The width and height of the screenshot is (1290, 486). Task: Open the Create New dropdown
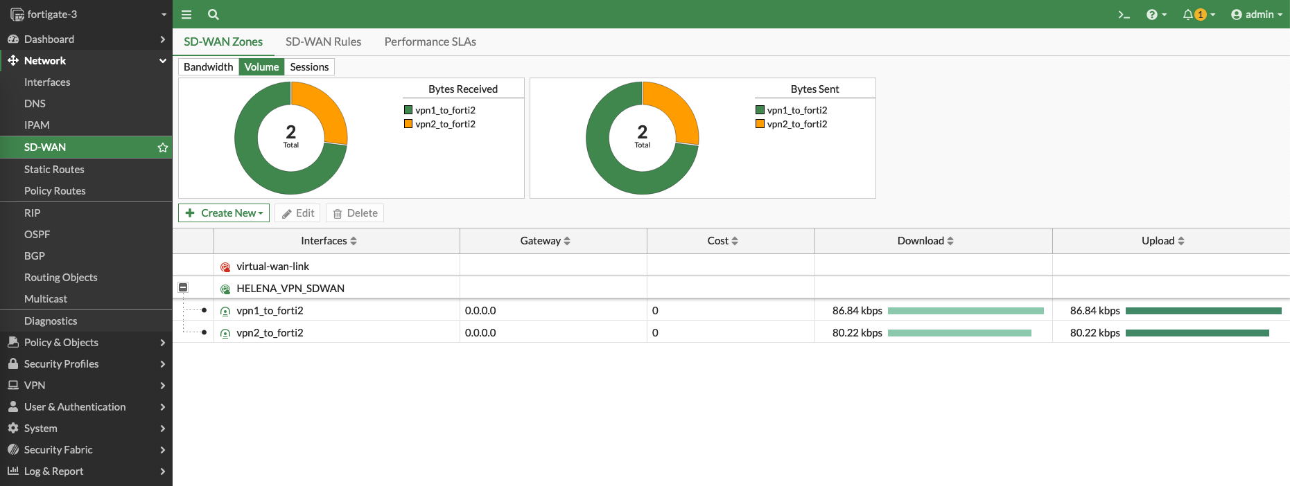pos(224,213)
